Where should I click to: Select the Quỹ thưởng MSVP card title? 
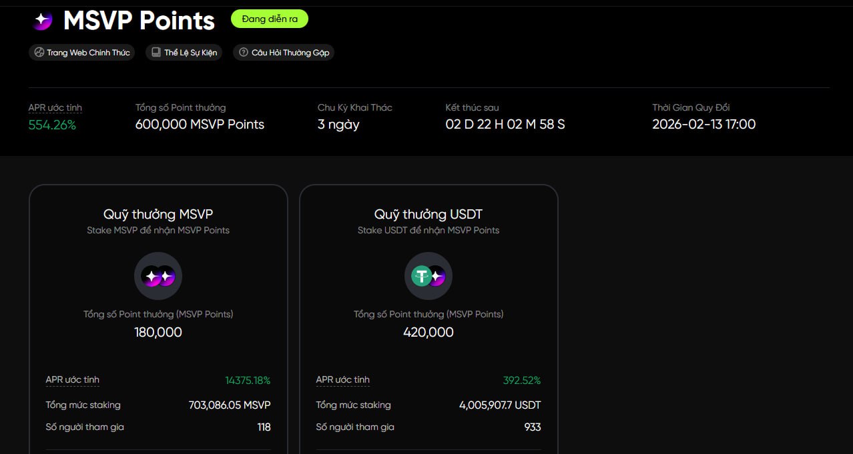[x=158, y=214]
